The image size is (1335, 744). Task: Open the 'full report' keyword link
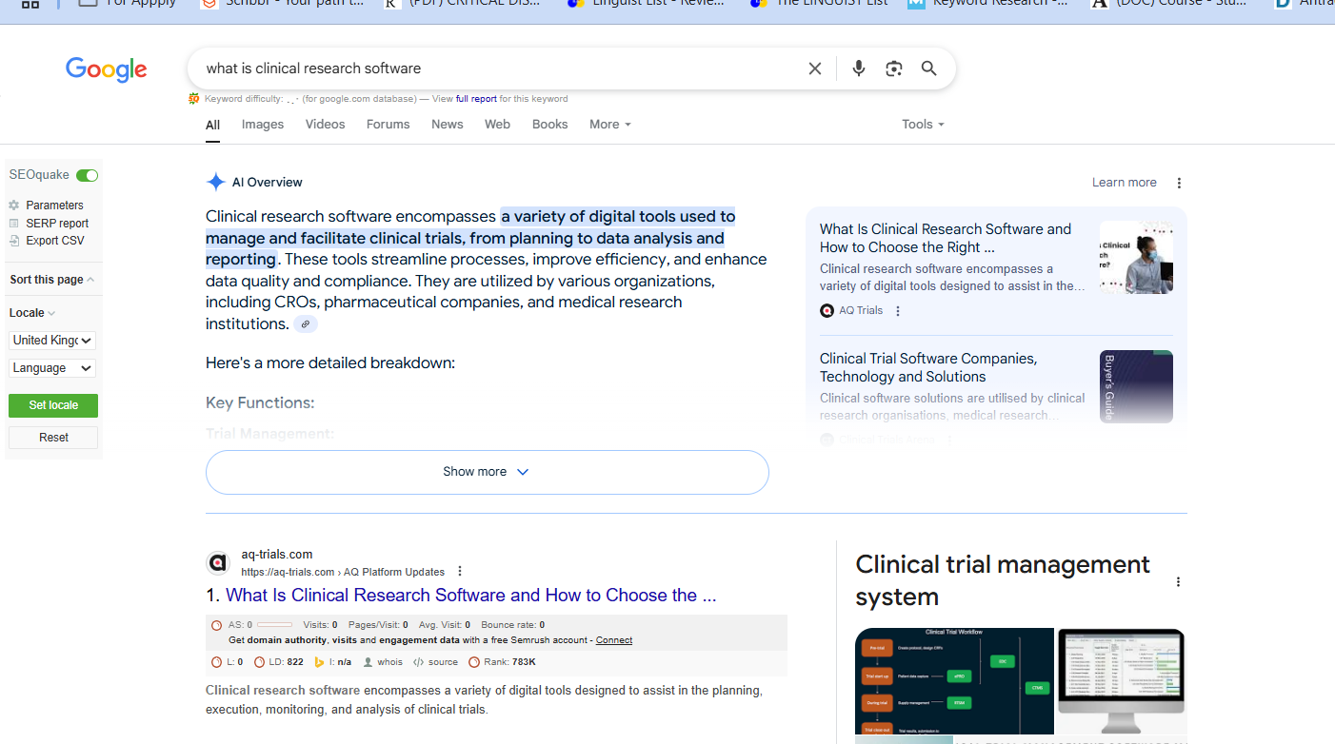pos(476,99)
